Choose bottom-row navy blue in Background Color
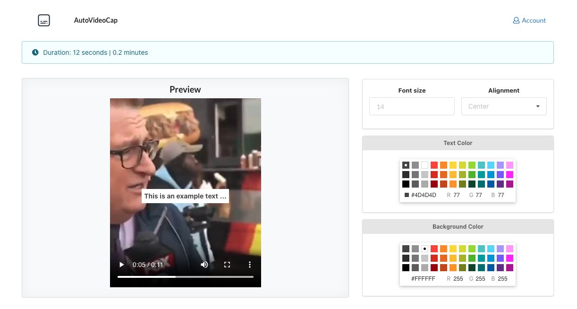577x309 pixels. [x=491, y=267]
